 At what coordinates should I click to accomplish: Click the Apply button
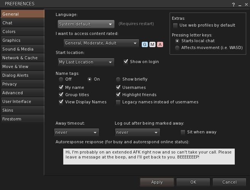tap(157, 182)
